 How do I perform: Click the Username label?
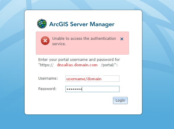[48, 78]
